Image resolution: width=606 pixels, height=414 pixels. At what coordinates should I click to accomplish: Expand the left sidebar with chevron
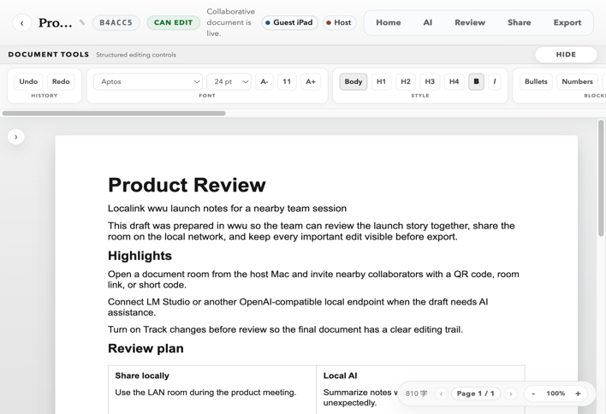coord(16,137)
